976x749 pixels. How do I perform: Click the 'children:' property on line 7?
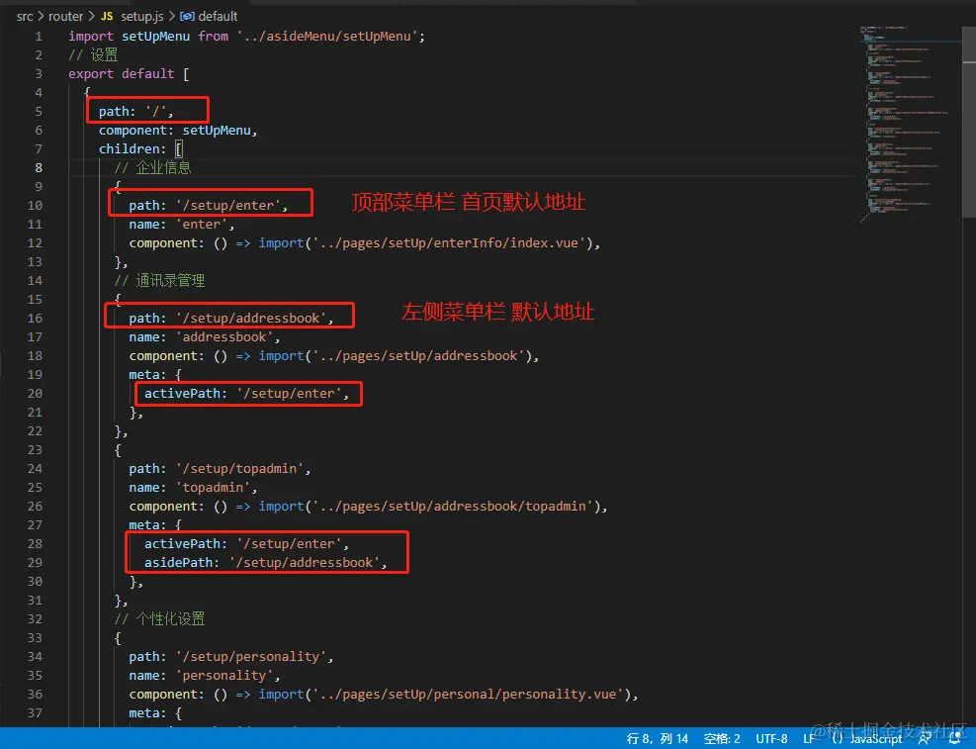pos(133,148)
